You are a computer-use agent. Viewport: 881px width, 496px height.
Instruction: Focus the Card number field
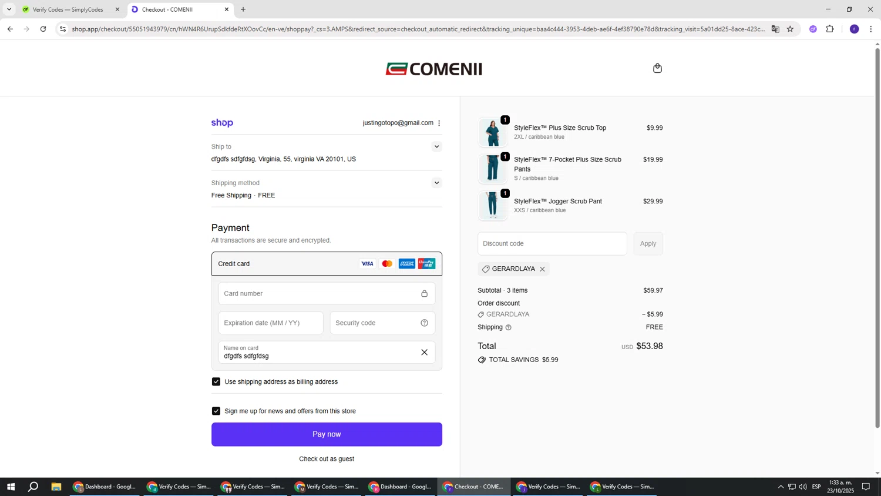(x=327, y=294)
